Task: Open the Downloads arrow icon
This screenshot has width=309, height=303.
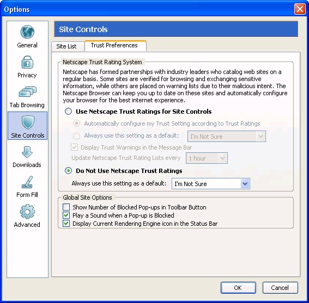Action: 27,152
